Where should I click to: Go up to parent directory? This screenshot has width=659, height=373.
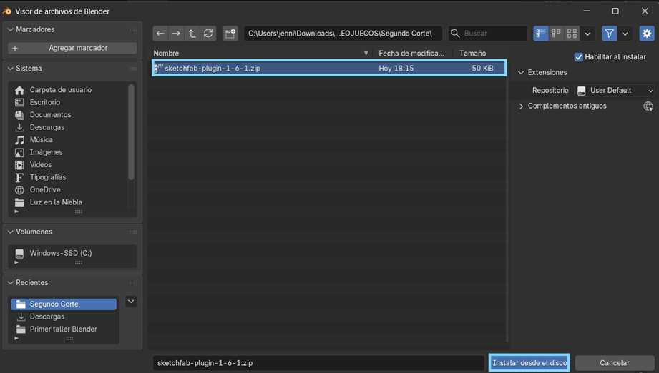point(192,34)
